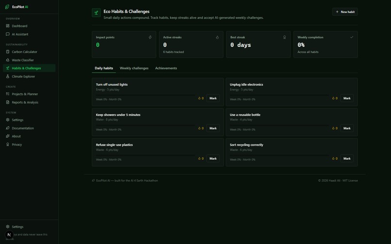Screen dimensions: 391x244
Task: Click the Eco Habits & Challenges heading
Action: (x=127, y=12)
